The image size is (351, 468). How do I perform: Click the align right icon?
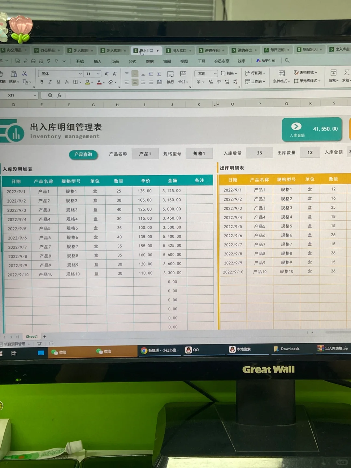point(143,82)
